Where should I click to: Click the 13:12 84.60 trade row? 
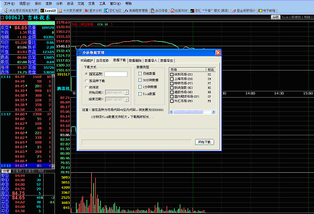[x=26, y=114]
